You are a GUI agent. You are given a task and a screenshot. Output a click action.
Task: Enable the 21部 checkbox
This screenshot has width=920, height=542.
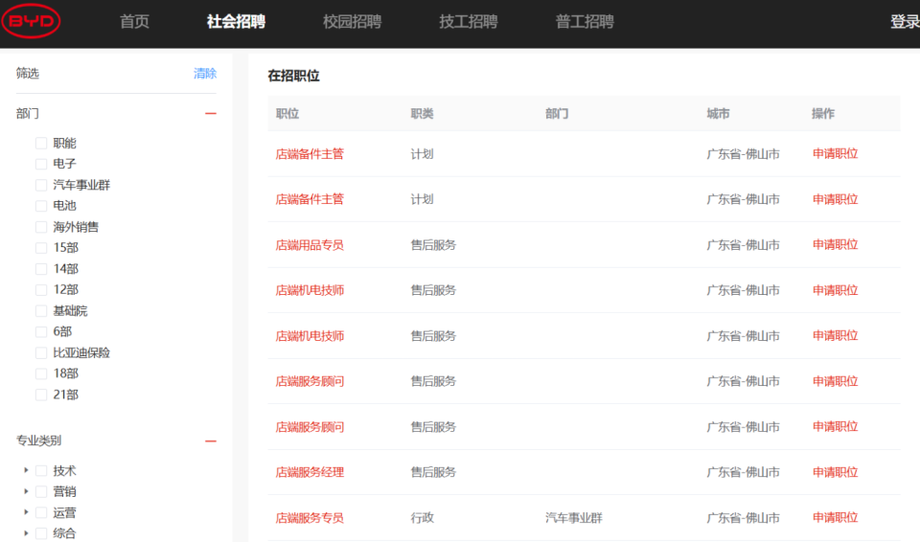pos(41,395)
